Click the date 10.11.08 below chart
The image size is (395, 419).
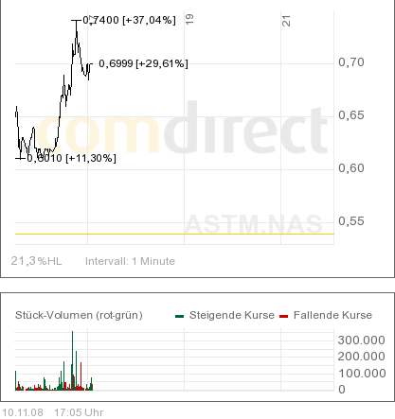[x=23, y=412]
